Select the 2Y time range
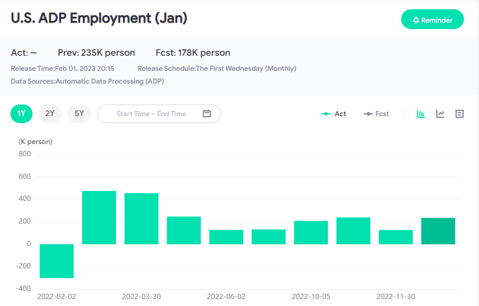The image size is (479, 306). pos(50,114)
